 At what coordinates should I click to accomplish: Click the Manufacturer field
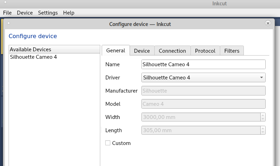click(203, 91)
